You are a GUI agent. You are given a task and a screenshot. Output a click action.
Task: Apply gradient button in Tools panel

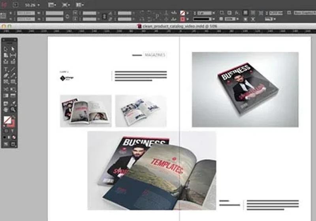[x=9, y=137]
